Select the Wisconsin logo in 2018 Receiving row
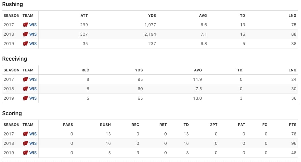Image resolution: width=301 pixels, height=162 pixels. tap(25, 89)
